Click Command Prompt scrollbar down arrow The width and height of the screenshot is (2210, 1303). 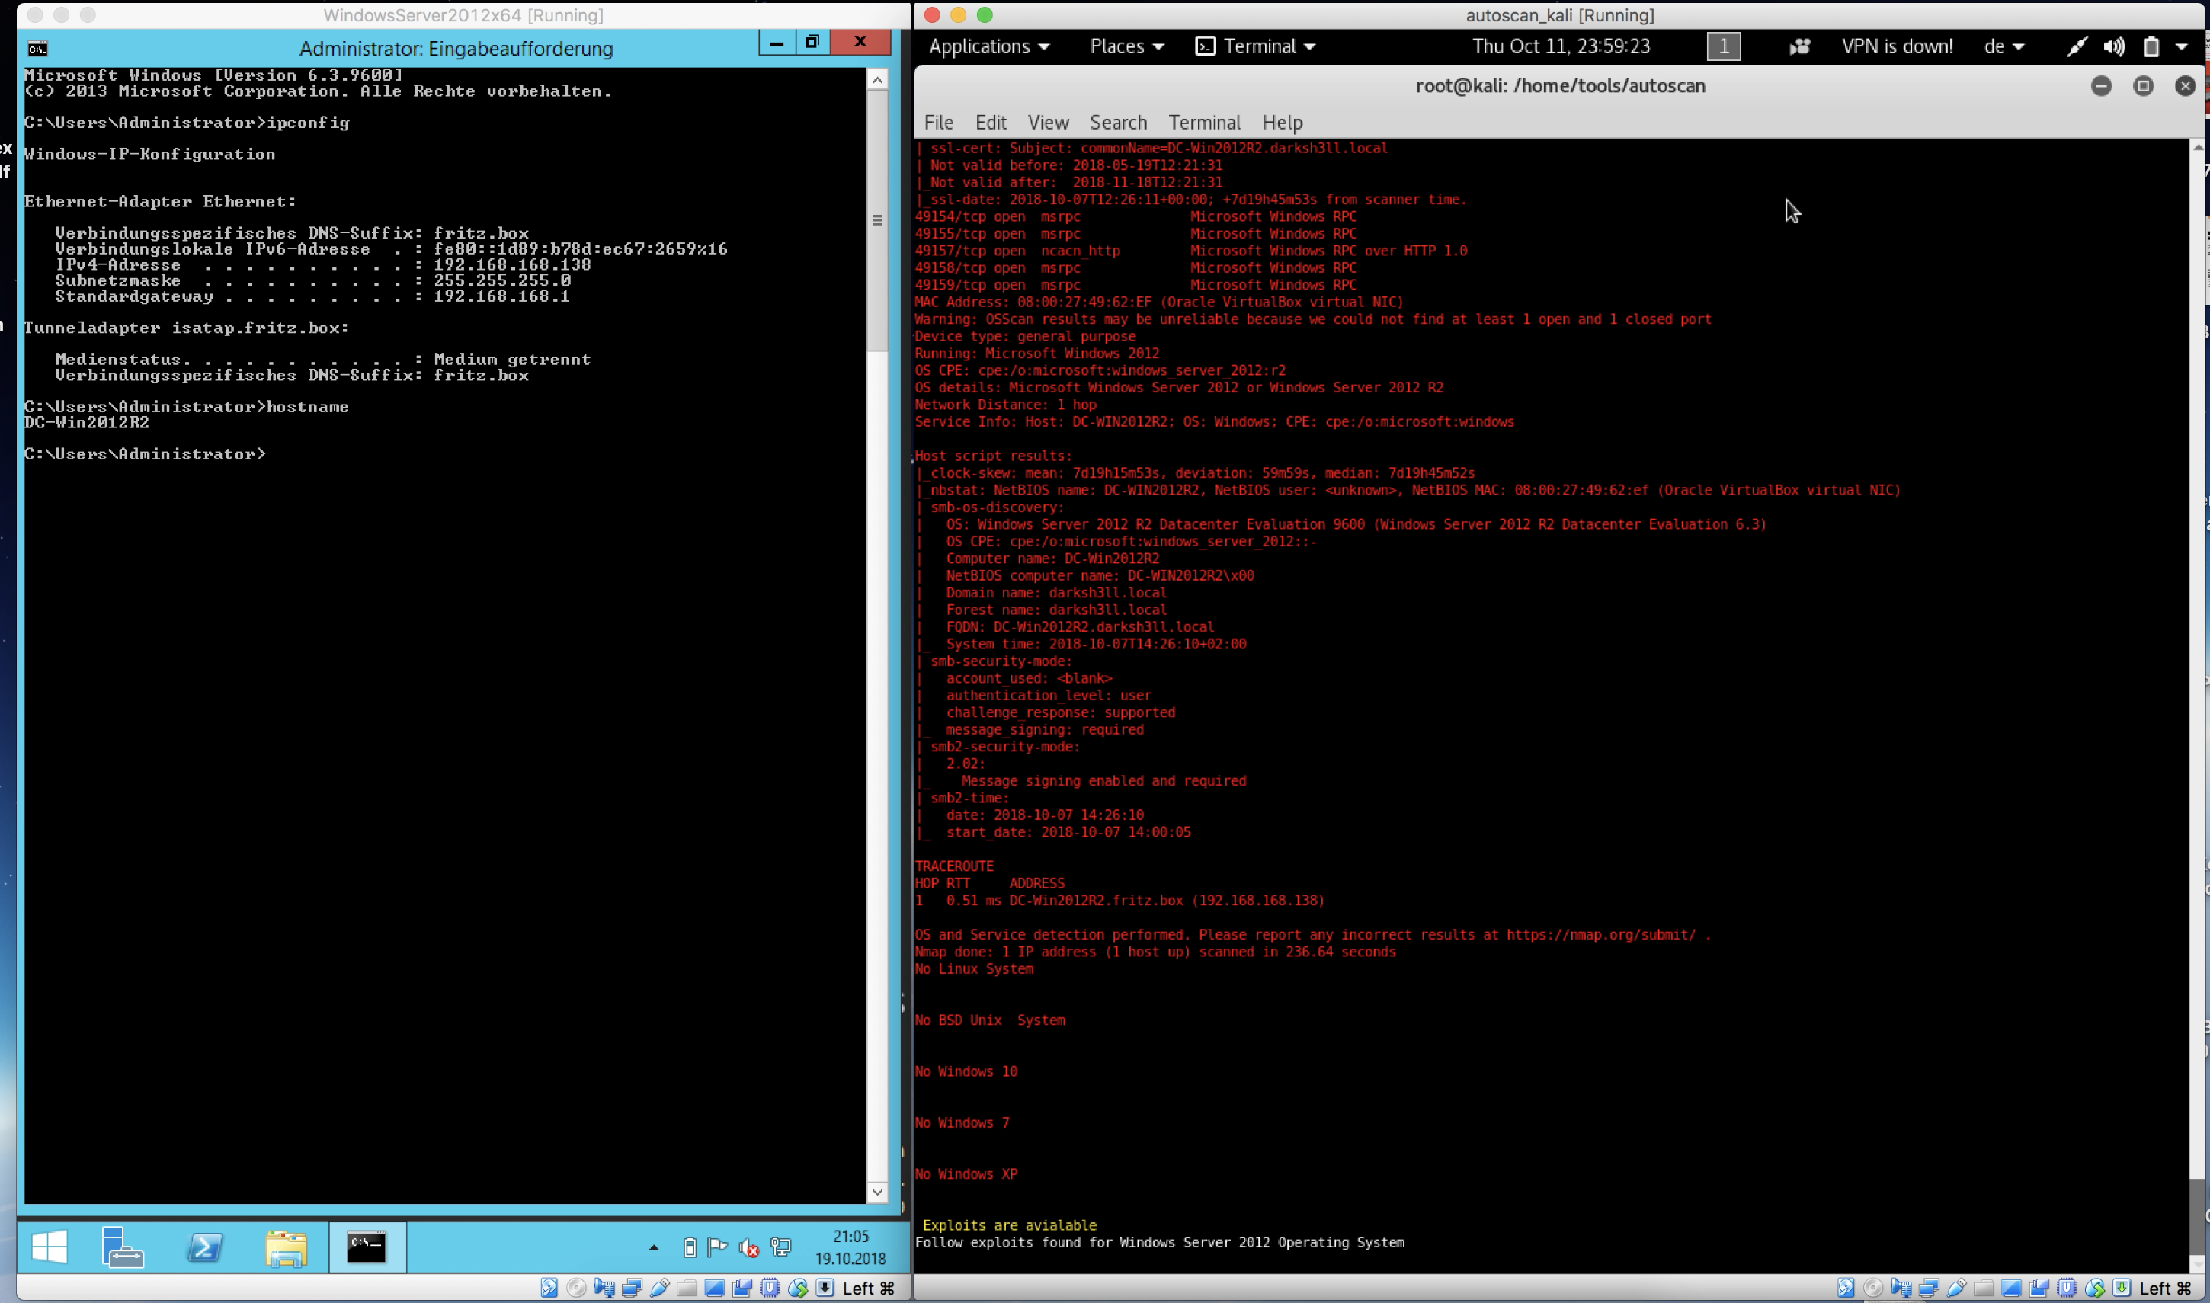(x=877, y=1193)
